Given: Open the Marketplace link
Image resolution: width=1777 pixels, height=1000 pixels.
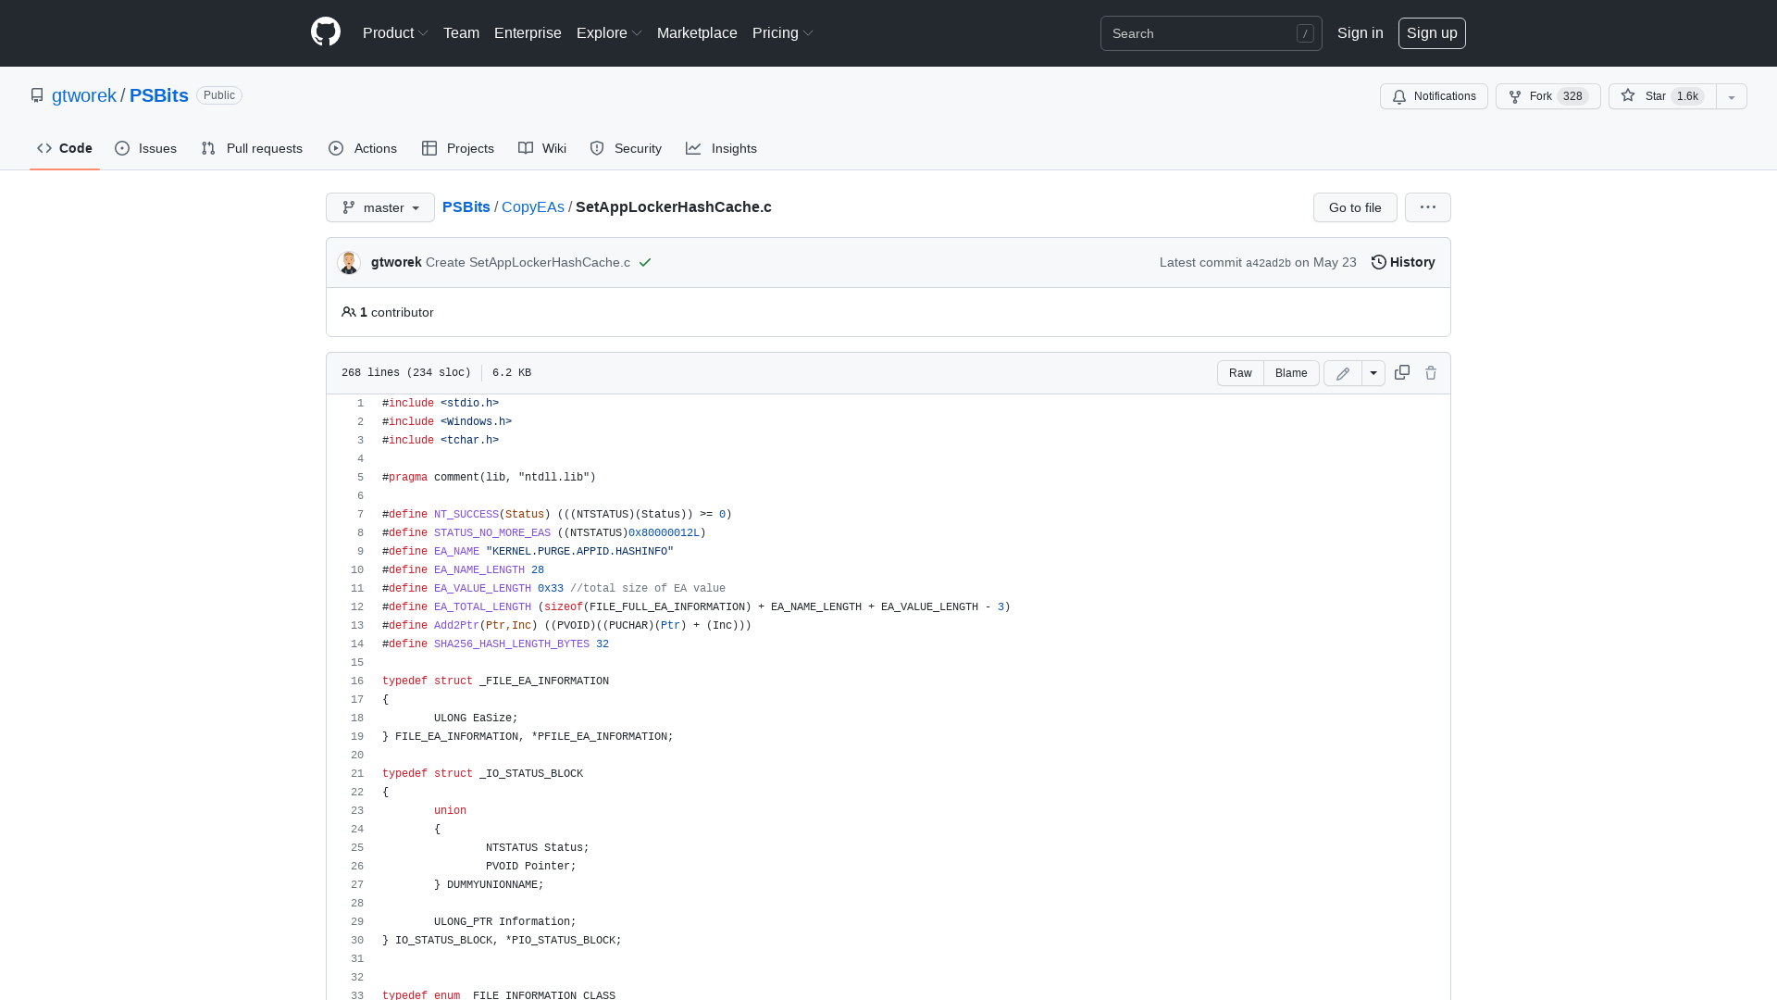Looking at the screenshot, I should pyautogui.click(x=697, y=32).
